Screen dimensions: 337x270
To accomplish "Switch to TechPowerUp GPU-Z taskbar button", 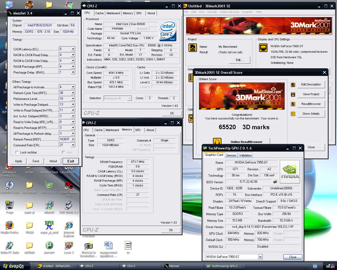I will 225,266.
